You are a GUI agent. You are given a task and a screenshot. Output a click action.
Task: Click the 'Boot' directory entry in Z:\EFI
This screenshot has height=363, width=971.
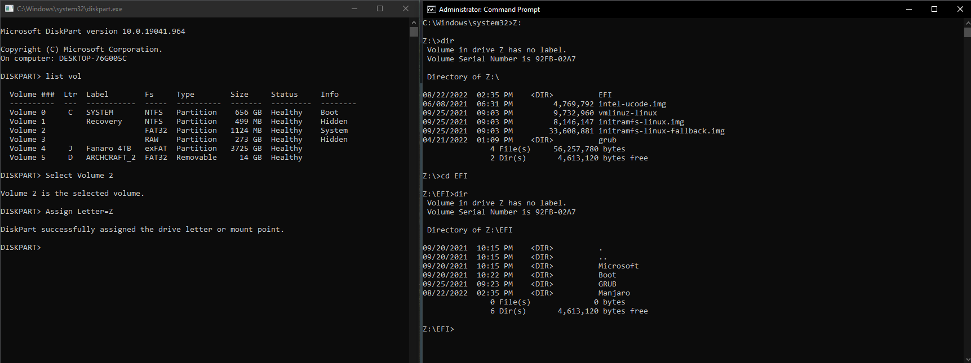(x=608, y=275)
